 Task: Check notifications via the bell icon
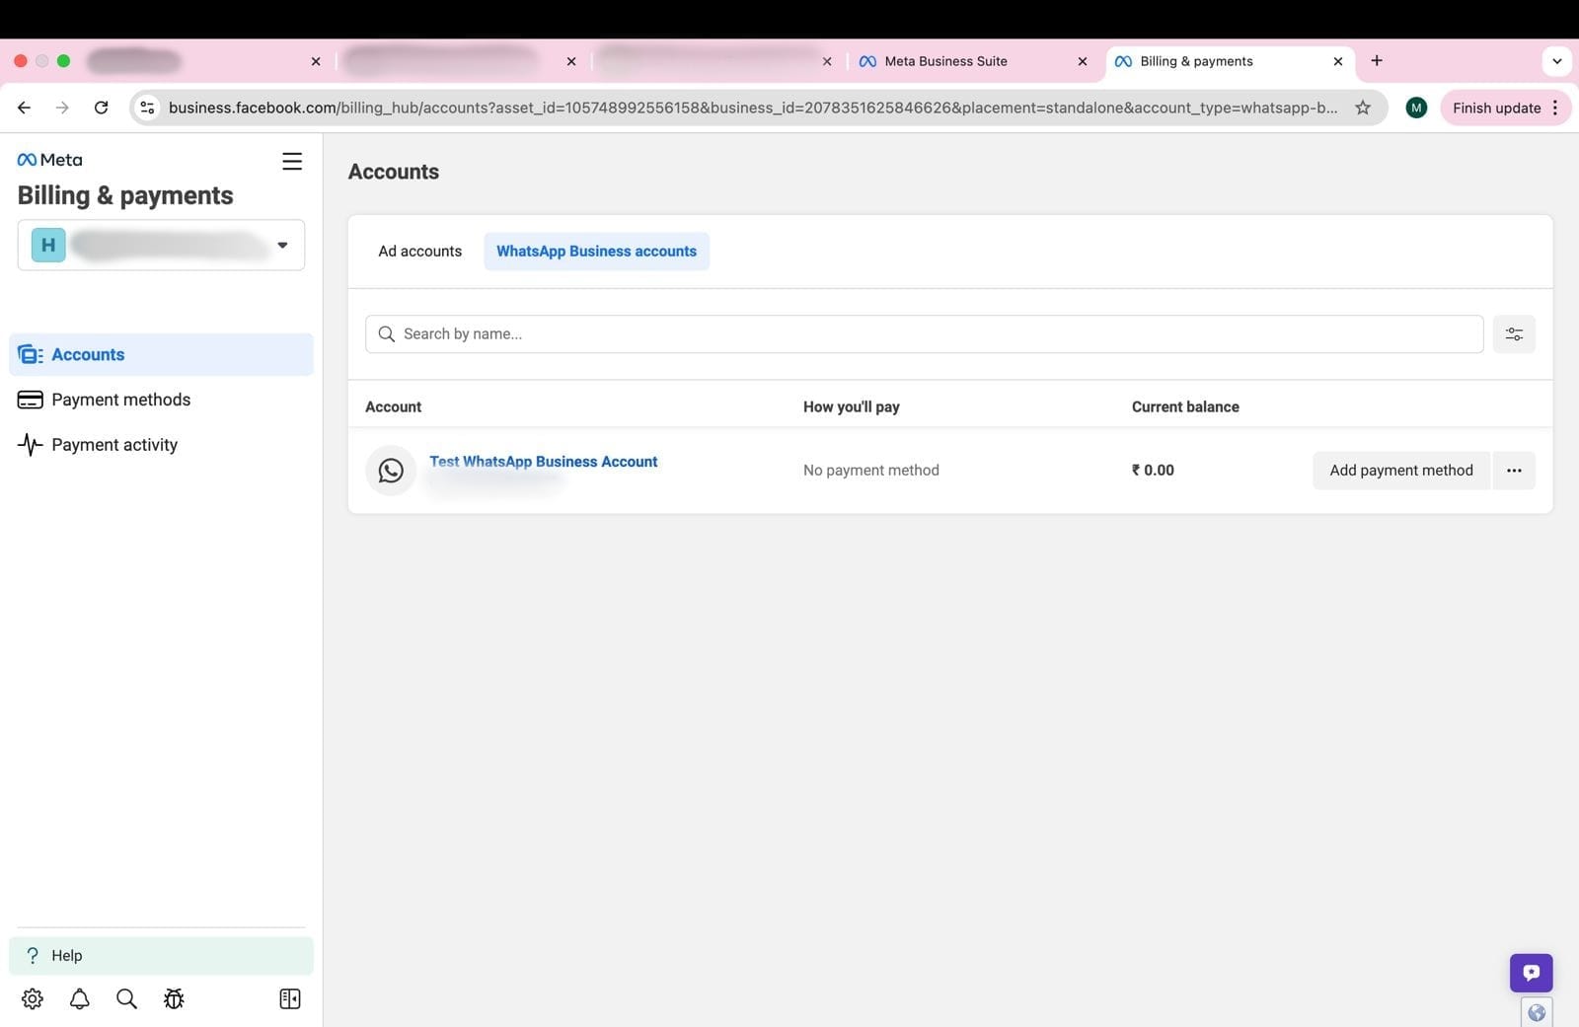point(79,998)
